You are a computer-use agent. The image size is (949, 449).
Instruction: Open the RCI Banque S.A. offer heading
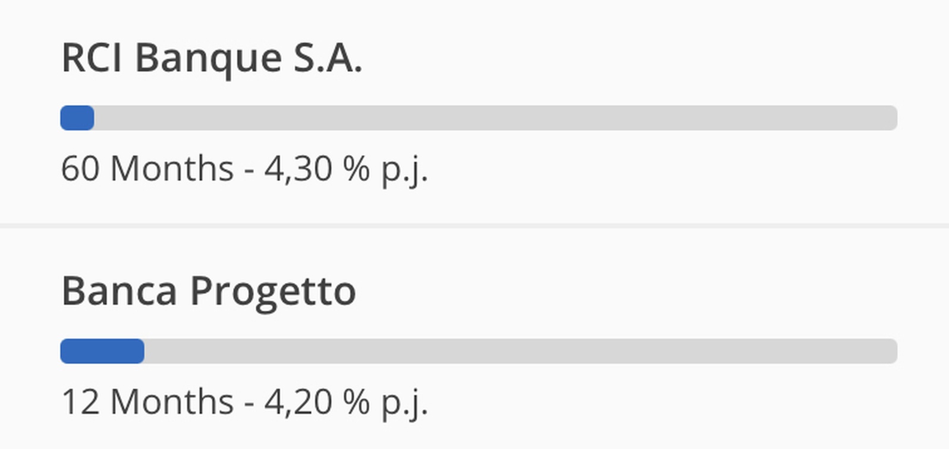pyautogui.click(x=212, y=58)
